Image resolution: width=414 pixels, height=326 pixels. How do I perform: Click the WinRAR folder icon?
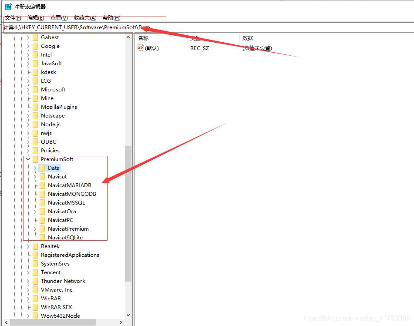point(35,299)
